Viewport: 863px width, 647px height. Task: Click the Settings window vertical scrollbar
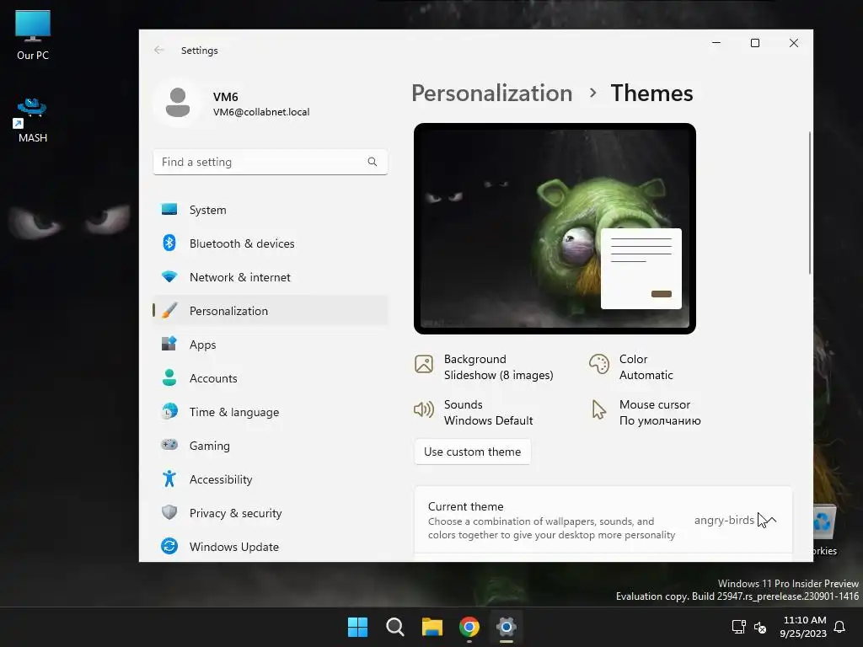coord(810,203)
